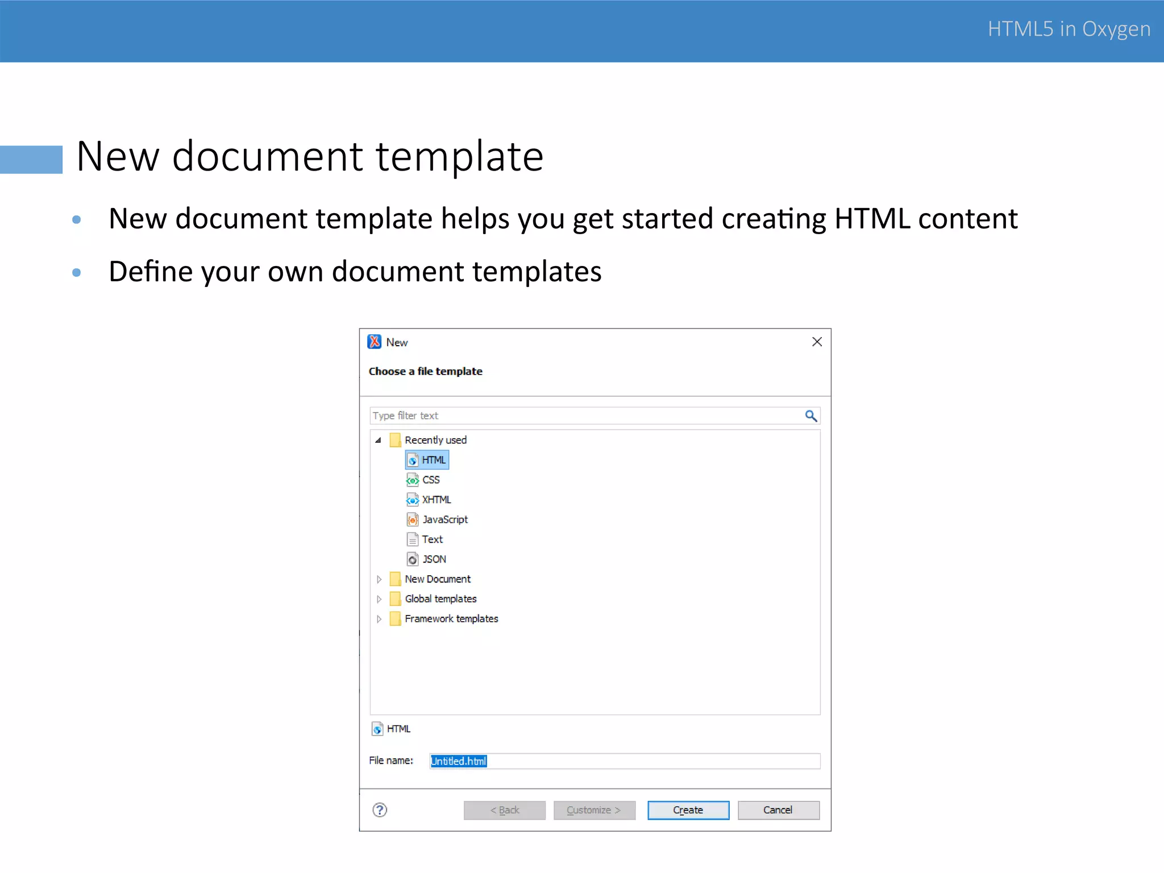This screenshot has width=1164, height=873.
Task: Select the JSON template entry
Action: (x=427, y=559)
